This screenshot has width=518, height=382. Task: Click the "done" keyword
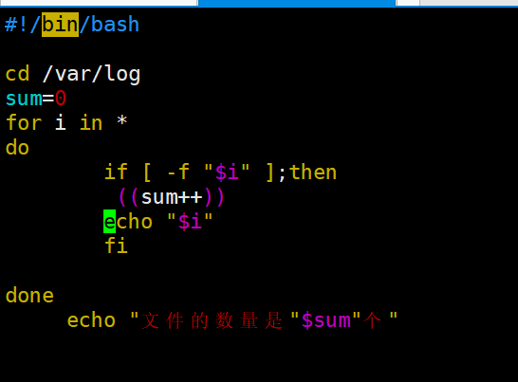point(29,295)
